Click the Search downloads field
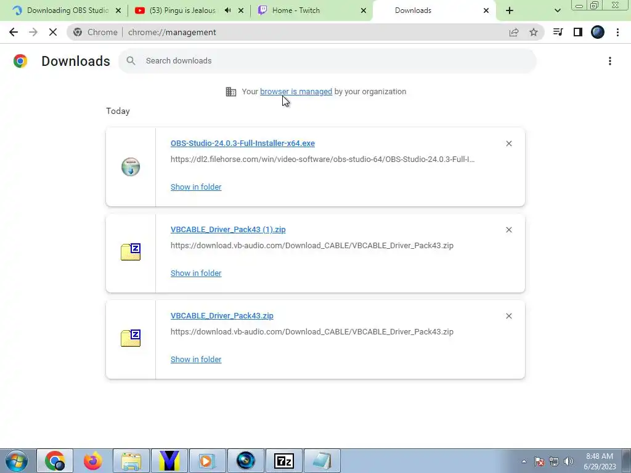Image resolution: width=631 pixels, height=473 pixels. [327, 61]
